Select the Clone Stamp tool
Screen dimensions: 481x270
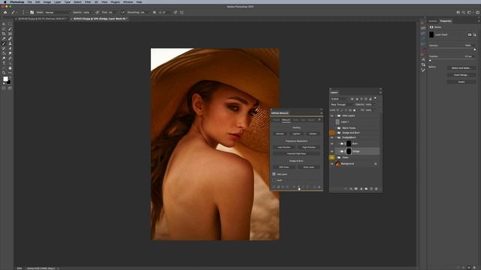10,43
